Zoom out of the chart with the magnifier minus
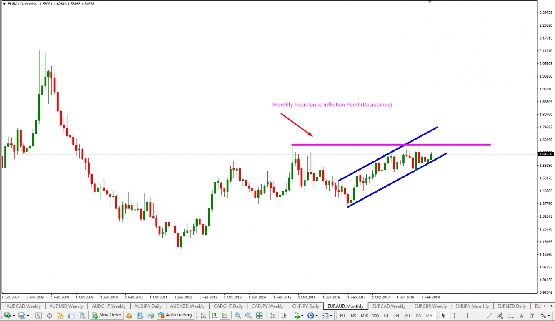Image resolution: width=555 pixels, height=321 pixels. tap(248, 316)
